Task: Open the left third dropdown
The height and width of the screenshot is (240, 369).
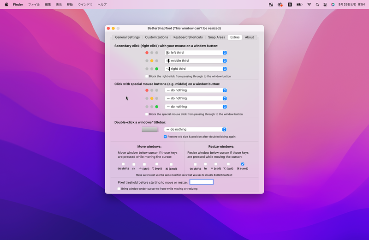Action: click(196, 53)
